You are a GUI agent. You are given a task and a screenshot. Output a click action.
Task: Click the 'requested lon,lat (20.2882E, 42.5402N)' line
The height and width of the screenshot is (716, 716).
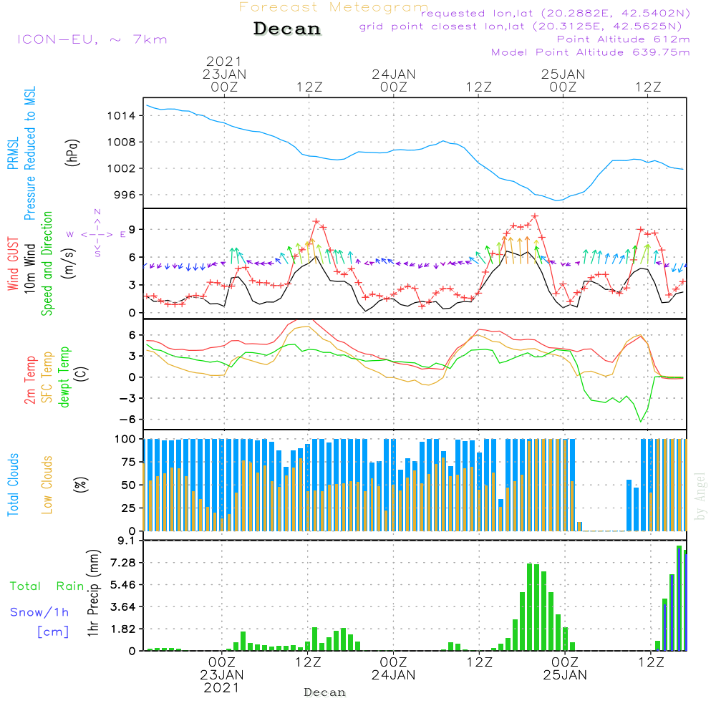point(556,13)
